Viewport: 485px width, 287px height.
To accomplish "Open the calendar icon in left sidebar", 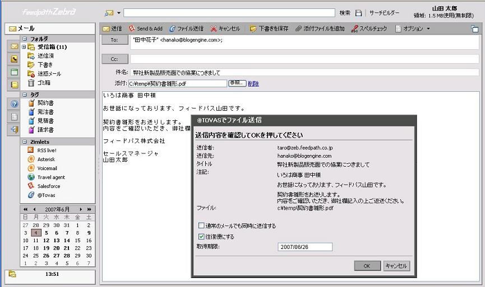I will (x=14, y=72).
